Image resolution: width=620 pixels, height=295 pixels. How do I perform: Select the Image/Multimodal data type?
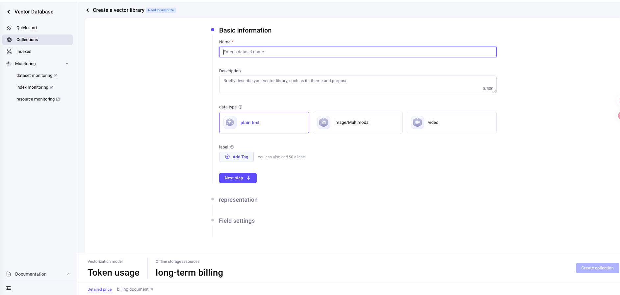click(358, 123)
